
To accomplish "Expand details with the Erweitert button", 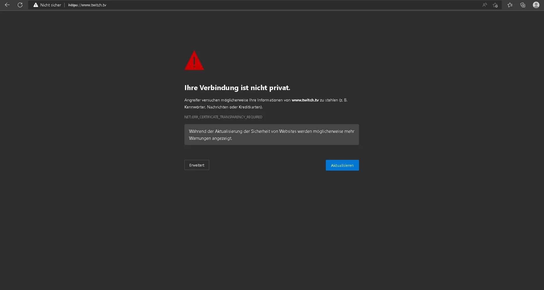I will click(197, 165).
